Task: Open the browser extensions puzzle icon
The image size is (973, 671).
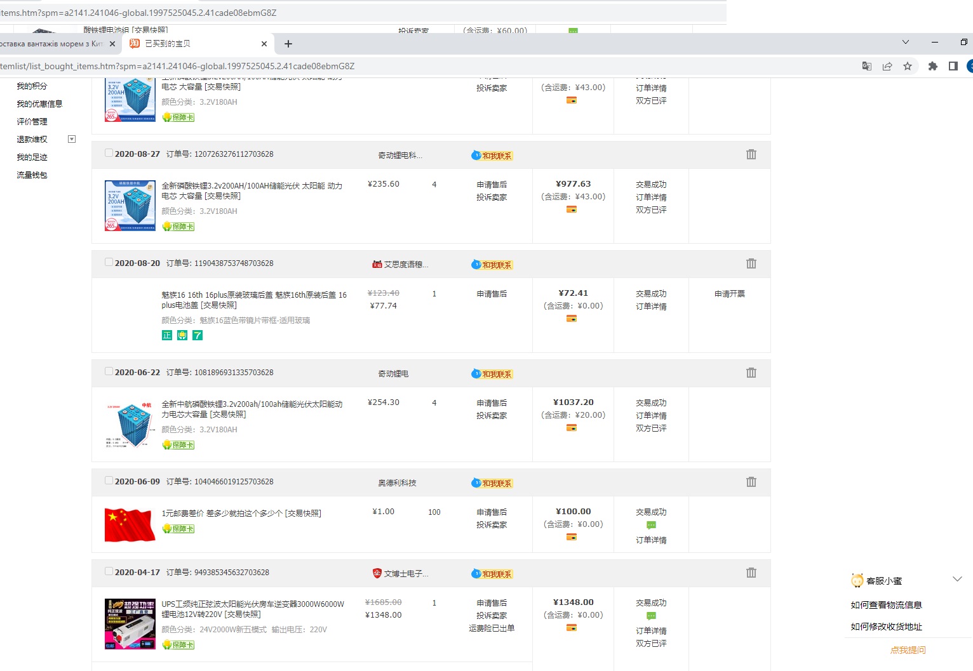Action: (x=932, y=66)
